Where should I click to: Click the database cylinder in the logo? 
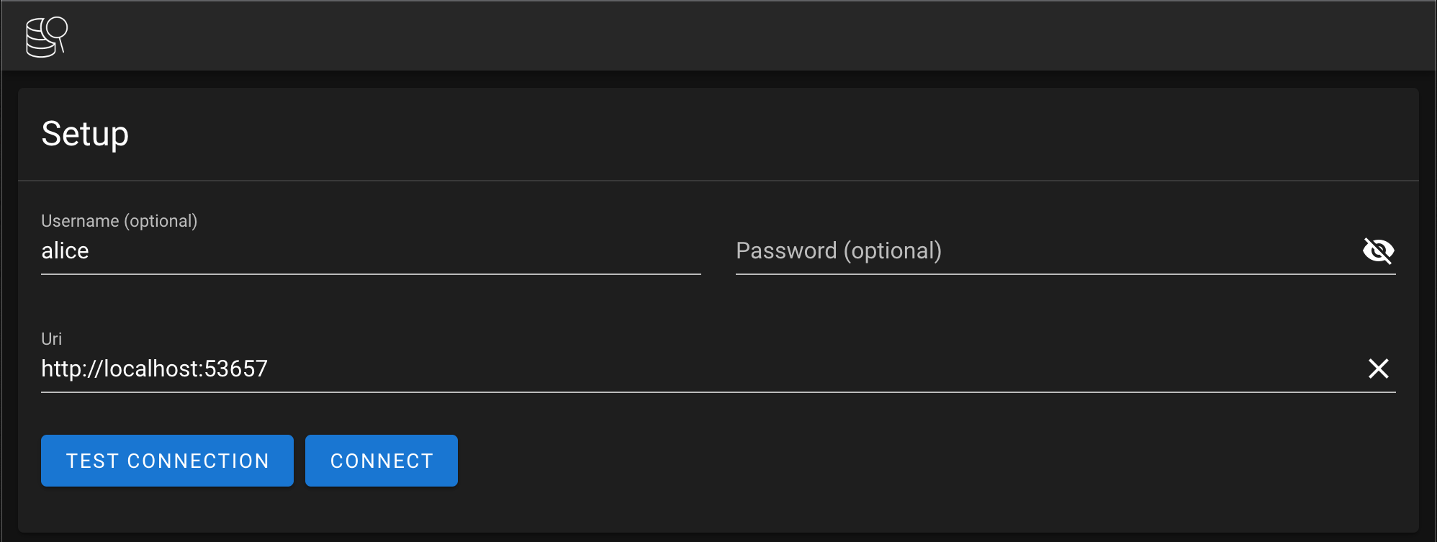[x=39, y=42]
